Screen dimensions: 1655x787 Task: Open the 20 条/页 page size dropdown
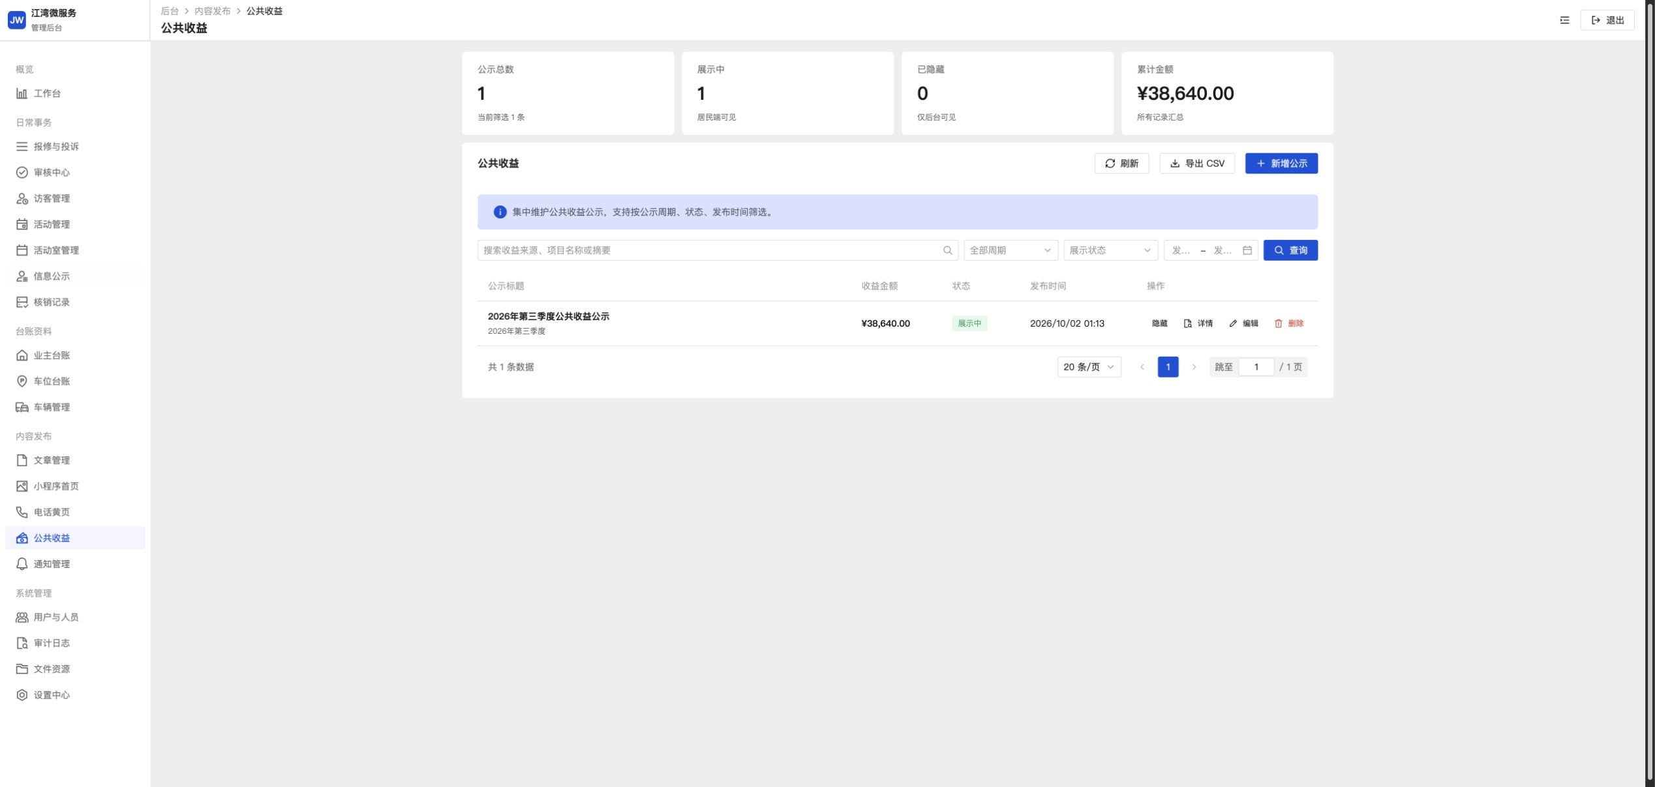coord(1089,367)
